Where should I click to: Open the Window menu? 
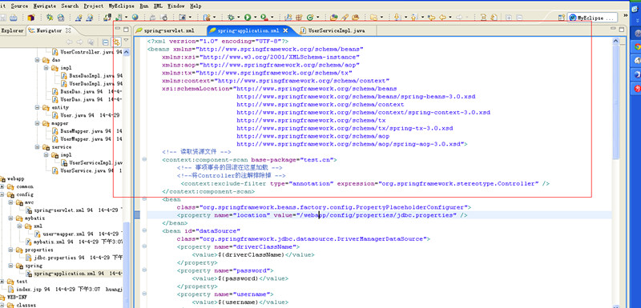[176, 6]
